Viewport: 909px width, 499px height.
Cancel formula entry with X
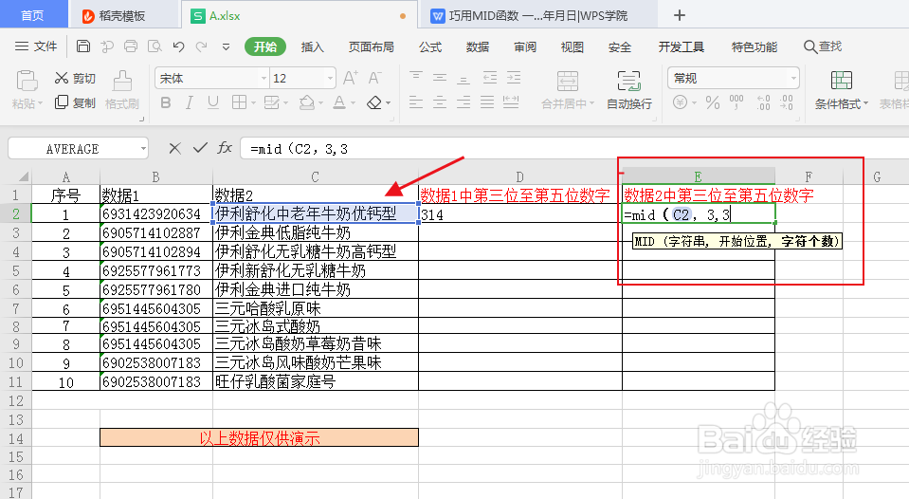click(174, 149)
